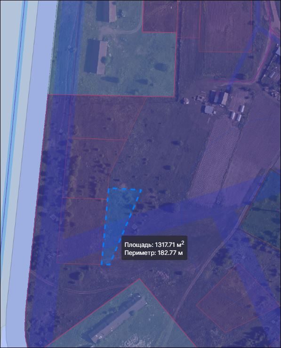Click the Площадь value in the tooltip
This screenshot has width=281, height=348.
pos(169,244)
